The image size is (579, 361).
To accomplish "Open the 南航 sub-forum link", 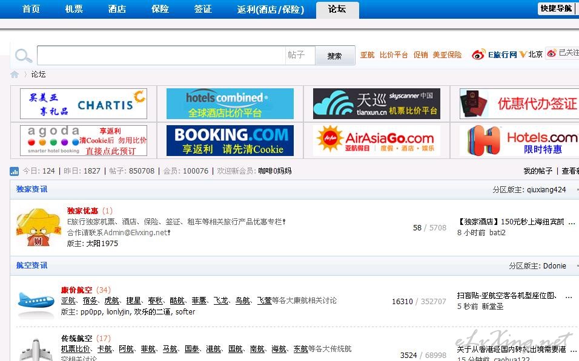I will (x=257, y=349).
